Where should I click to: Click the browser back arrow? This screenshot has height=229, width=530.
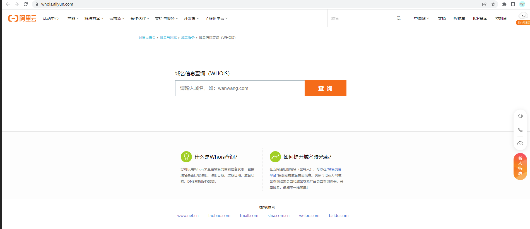click(x=8, y=4)
